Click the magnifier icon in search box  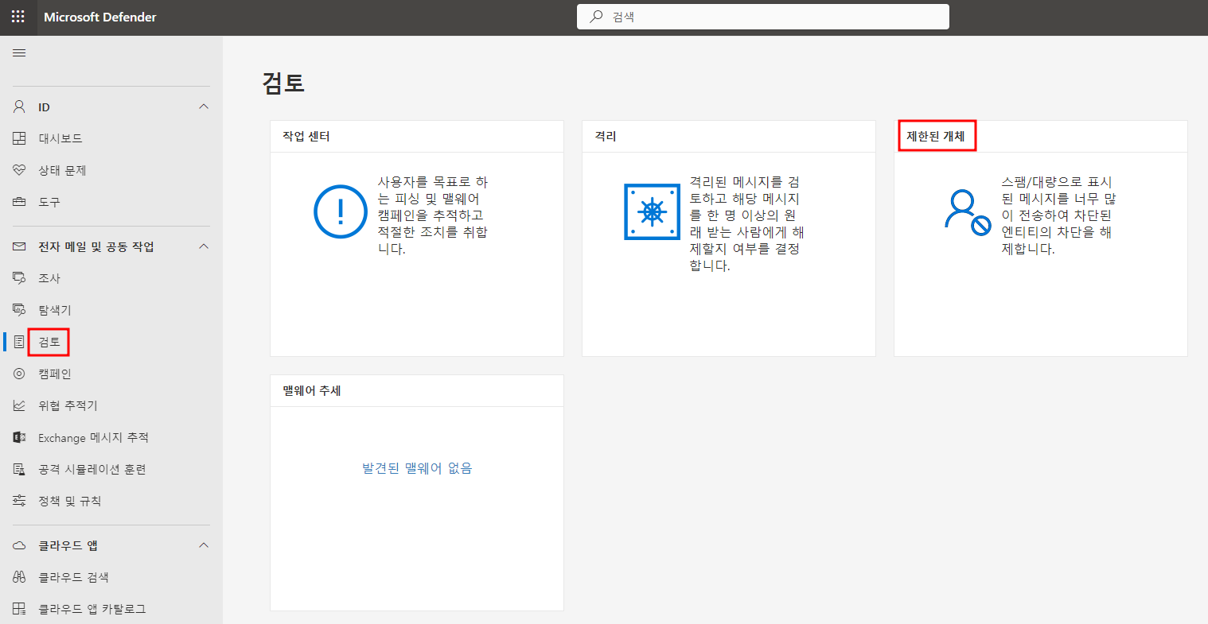point(595,17)
